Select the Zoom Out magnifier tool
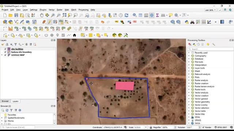Screen dimensions: 234x131 pos(58,15)
